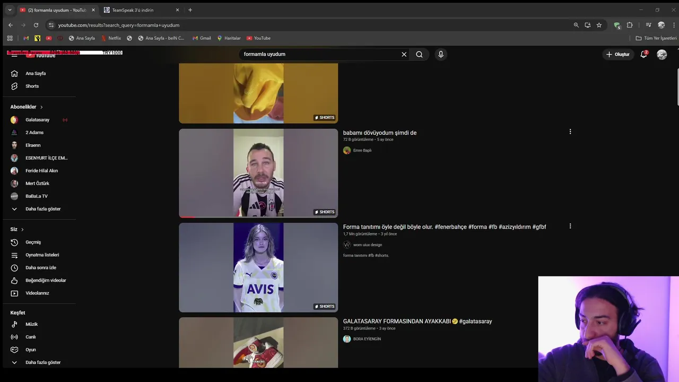Open Shorts in the sidebar

[x=32, y=86]
